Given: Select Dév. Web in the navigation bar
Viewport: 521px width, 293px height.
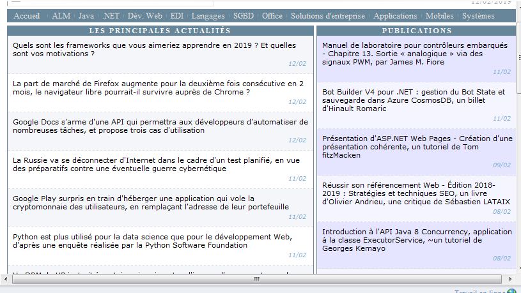Looking at the screenshot, I should (145, 16).
